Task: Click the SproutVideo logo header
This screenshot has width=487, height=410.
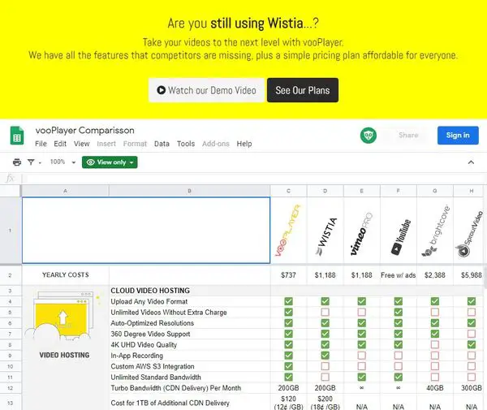Action: (x=469, y=234)
